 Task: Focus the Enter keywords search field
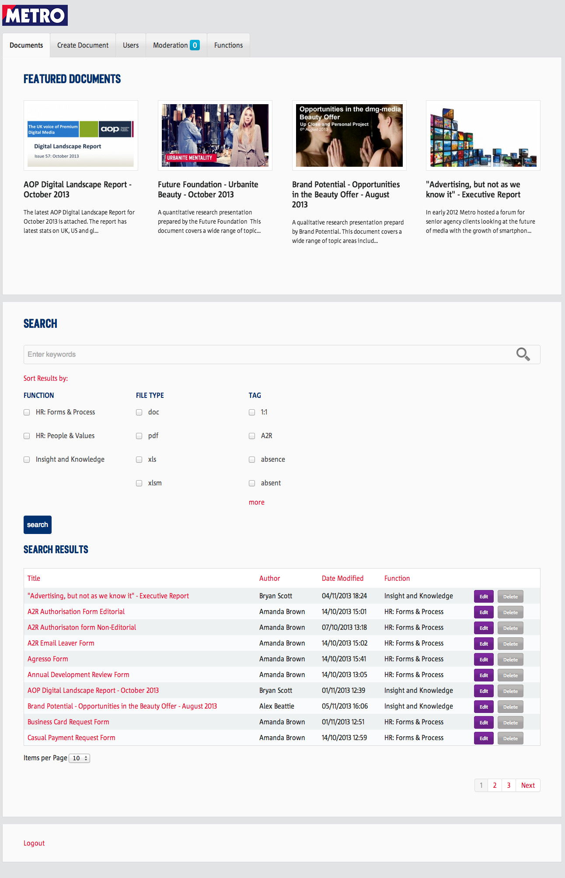(x=282, y=355)
